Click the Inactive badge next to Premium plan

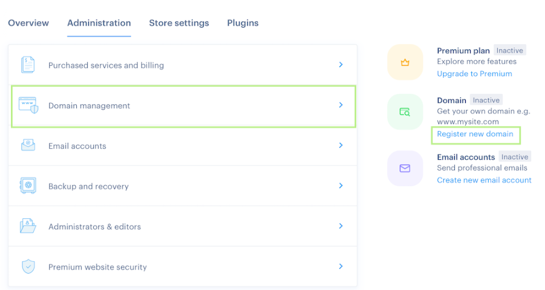509,50
